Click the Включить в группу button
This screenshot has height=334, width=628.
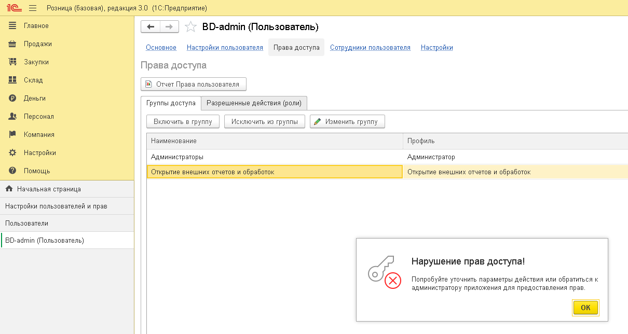(183, 122)
